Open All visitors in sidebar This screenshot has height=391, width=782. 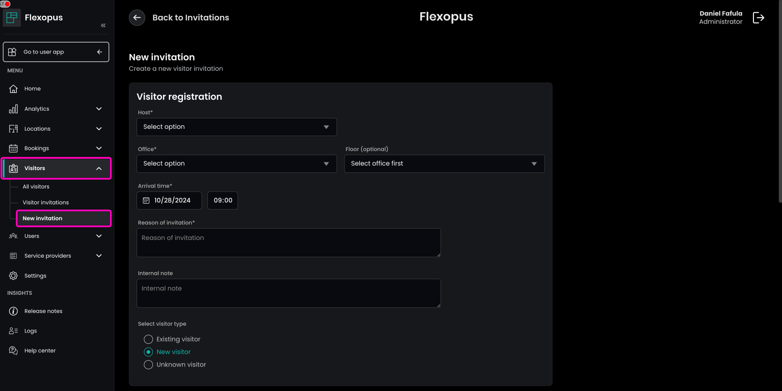[36, 187]
